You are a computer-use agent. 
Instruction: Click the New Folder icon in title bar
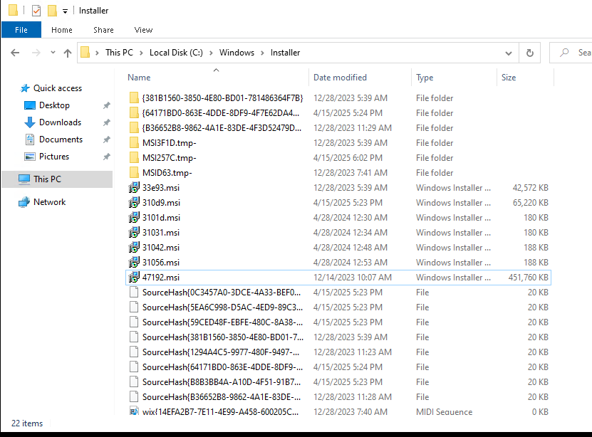click(x=52, y=11)
